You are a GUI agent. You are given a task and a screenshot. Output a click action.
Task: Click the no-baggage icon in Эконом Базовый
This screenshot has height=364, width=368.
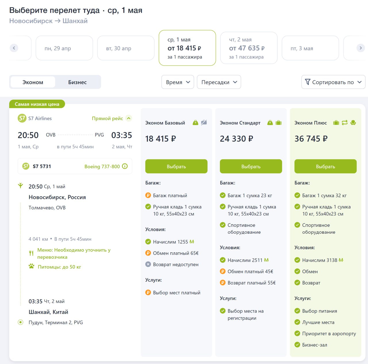[204, 123]
